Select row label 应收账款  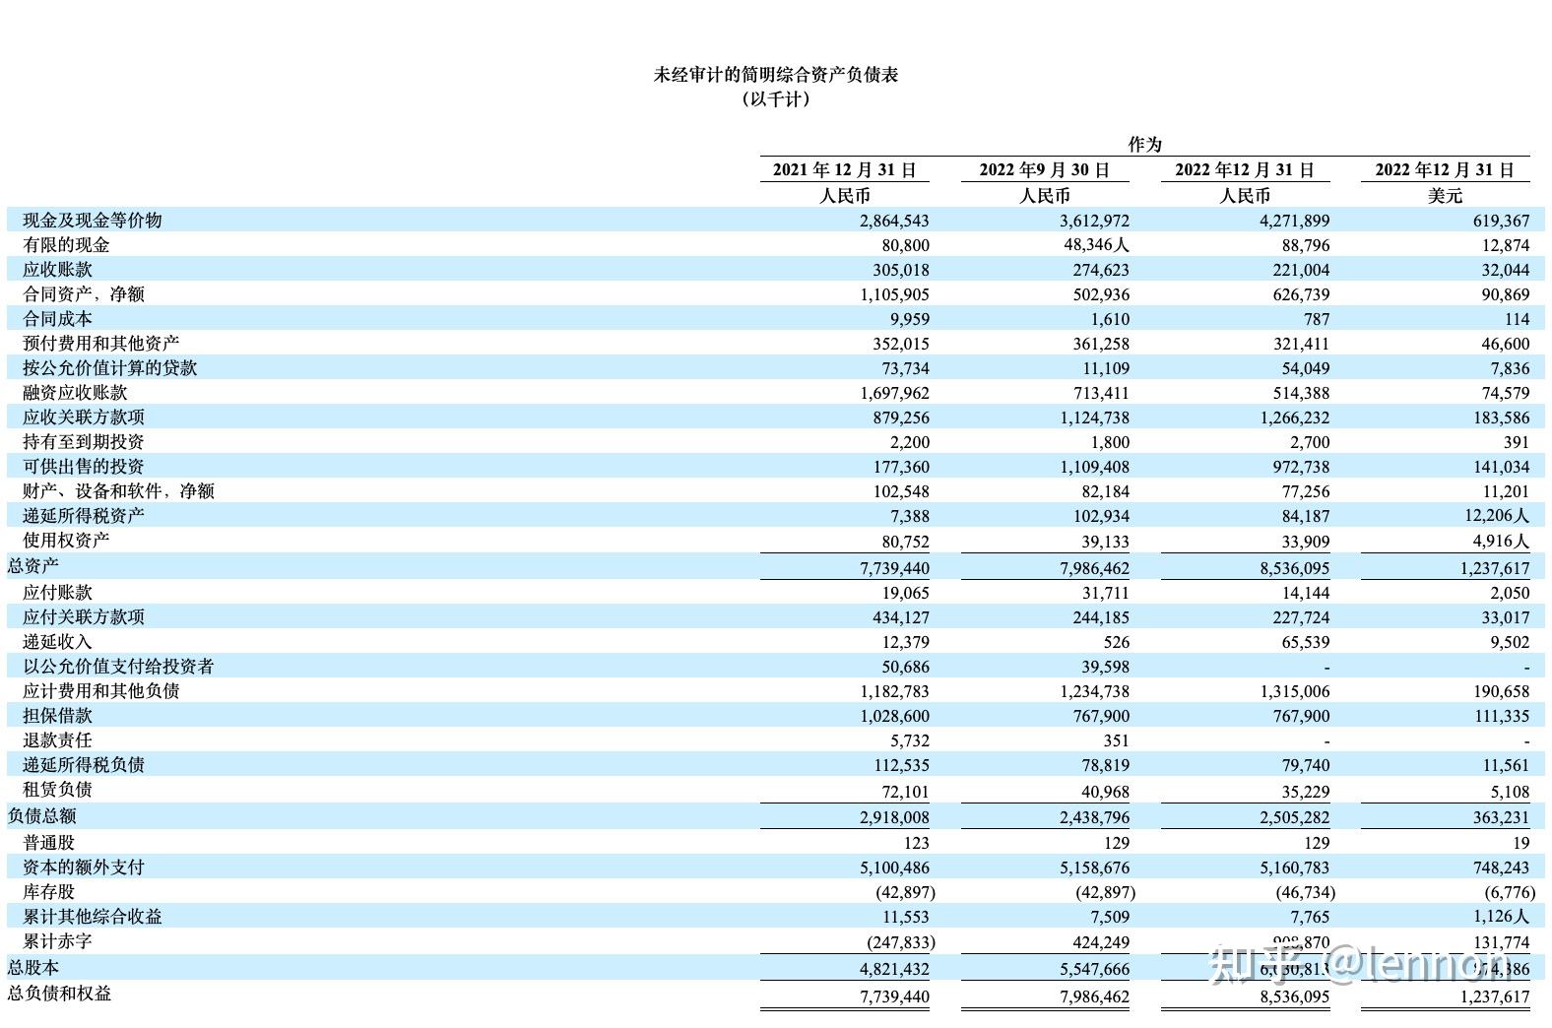pyautogui.click(x=57, y=269)
